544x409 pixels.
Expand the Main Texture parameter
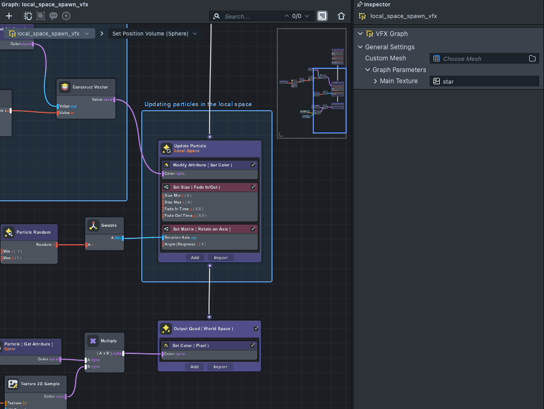tap(375, 81)
